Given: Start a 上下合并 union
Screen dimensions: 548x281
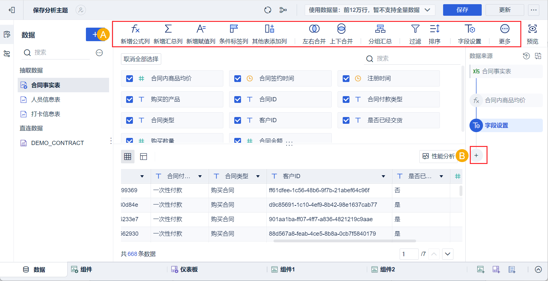Looking at the screenshot, I should tap(341, 34).
